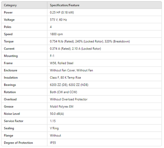Click the 0.25 HP (0.18 kW) value
The image size is (164, 148).
(x=62, y=12)
